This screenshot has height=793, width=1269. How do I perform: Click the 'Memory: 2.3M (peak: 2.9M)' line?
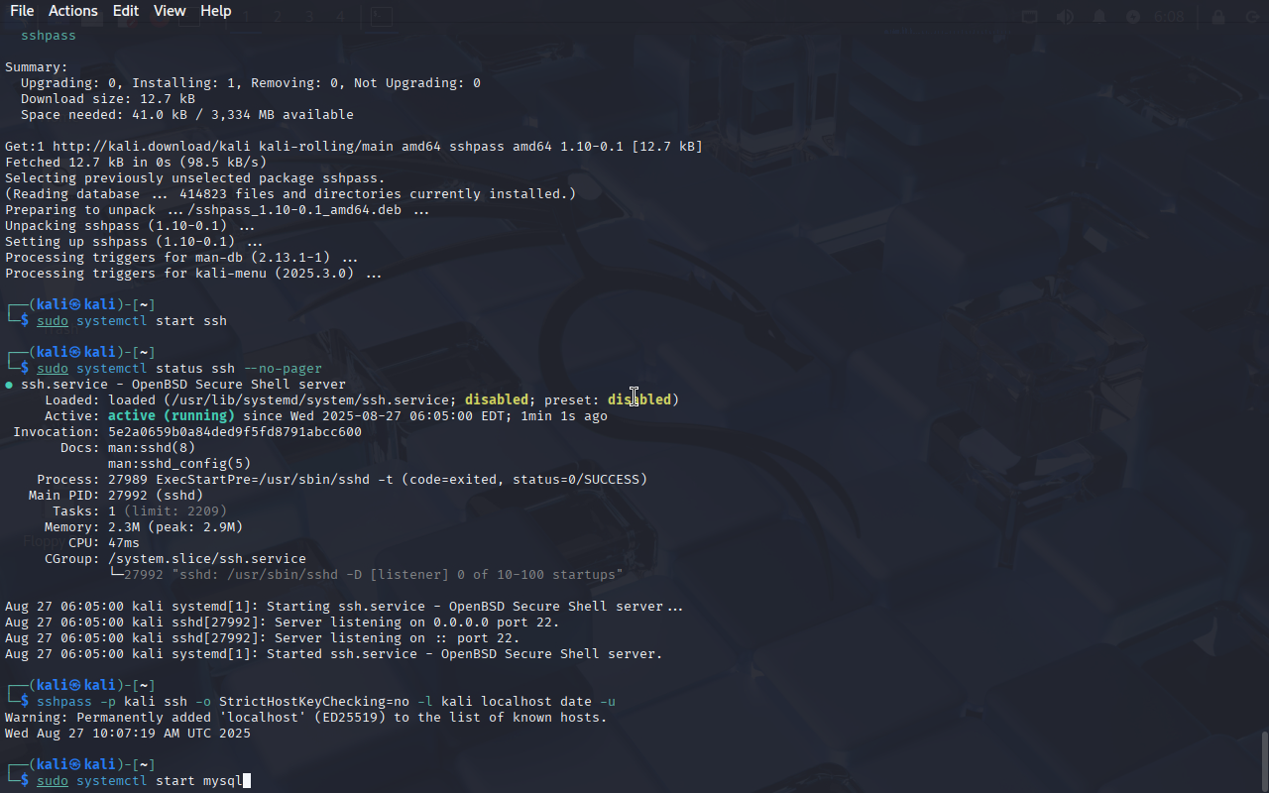(144, 527)
